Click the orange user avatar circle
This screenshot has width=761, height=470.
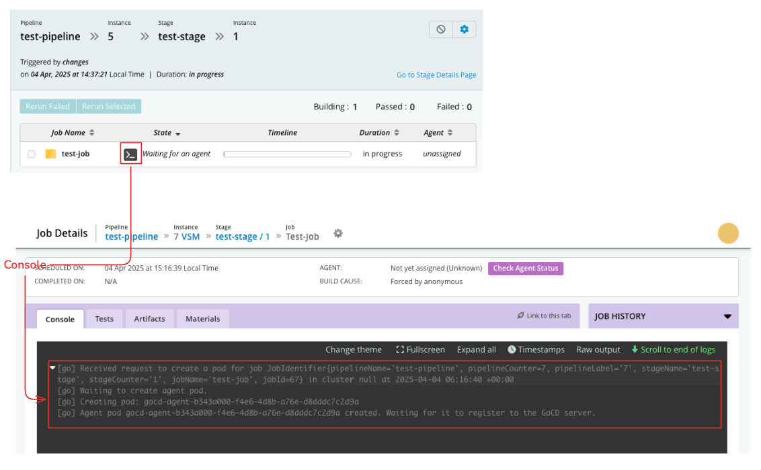pos(728,234)
